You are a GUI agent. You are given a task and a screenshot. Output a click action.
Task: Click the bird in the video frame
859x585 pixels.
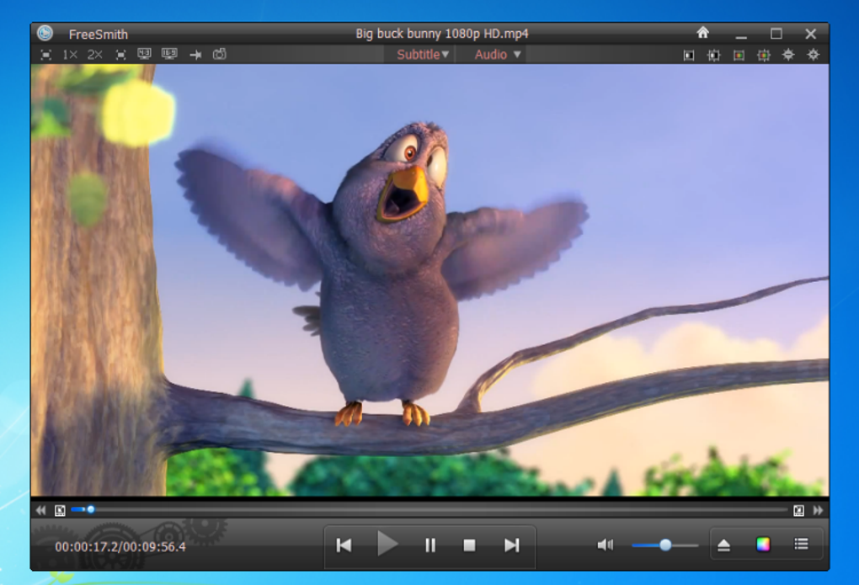point(383,274)
